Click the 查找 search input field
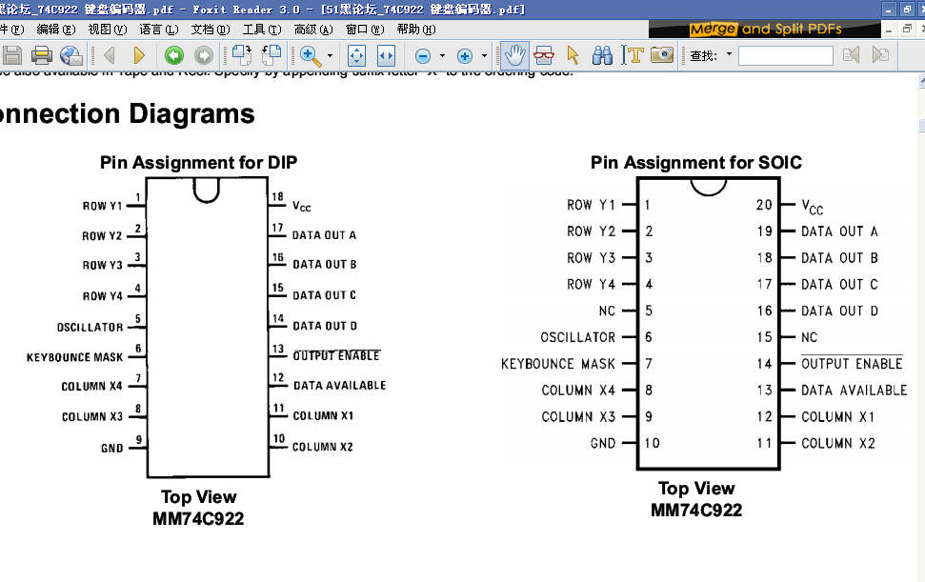The height and width of the screenshot is (582, 925). pos(786,55)
